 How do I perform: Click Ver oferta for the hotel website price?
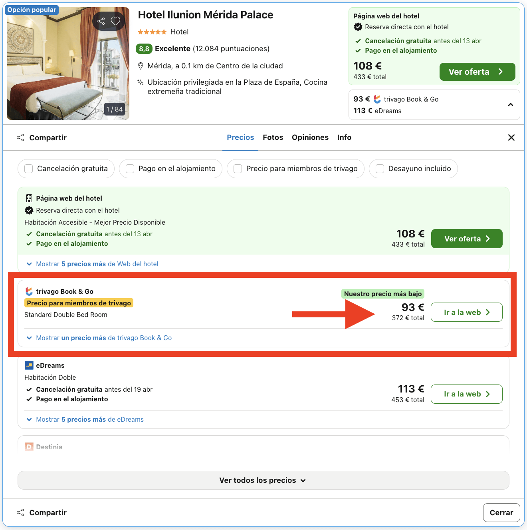click(467, 239)
